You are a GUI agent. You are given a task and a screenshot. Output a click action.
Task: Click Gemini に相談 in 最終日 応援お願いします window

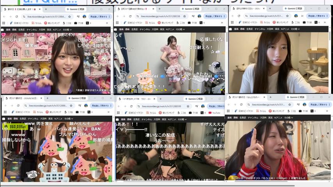tap(75, 9)
